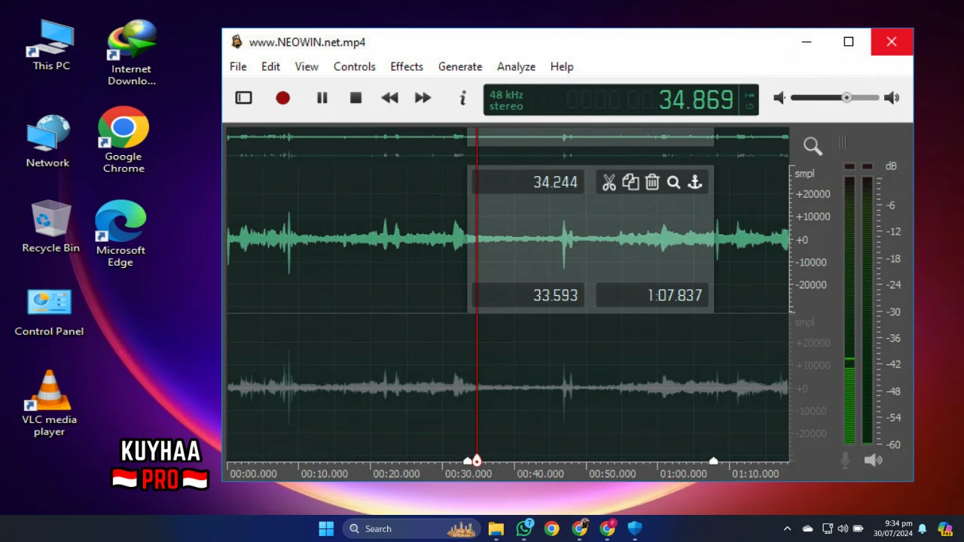Open Control Panel desktop icon
Image resolution: width=964 pixels, height=542 pixels.
click(x=49, y=312)
